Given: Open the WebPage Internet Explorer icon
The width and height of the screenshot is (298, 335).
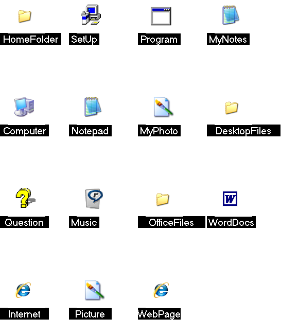Looking at the screenshot, I should pos(161,290).
